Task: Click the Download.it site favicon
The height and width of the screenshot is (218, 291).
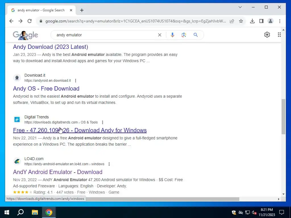Action: [17, 78]
